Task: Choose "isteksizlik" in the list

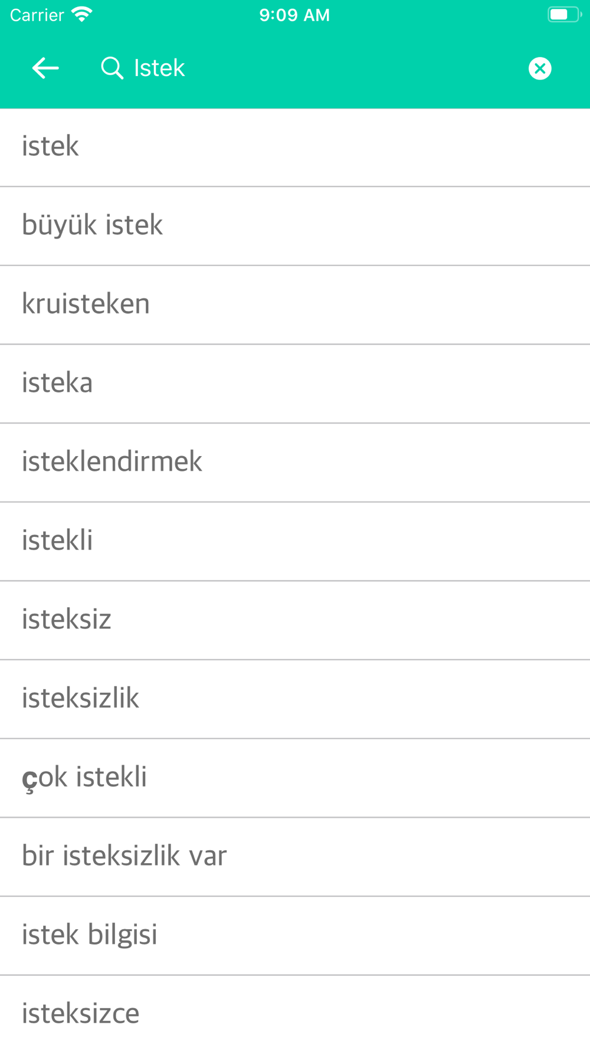Action: [295, 699]
